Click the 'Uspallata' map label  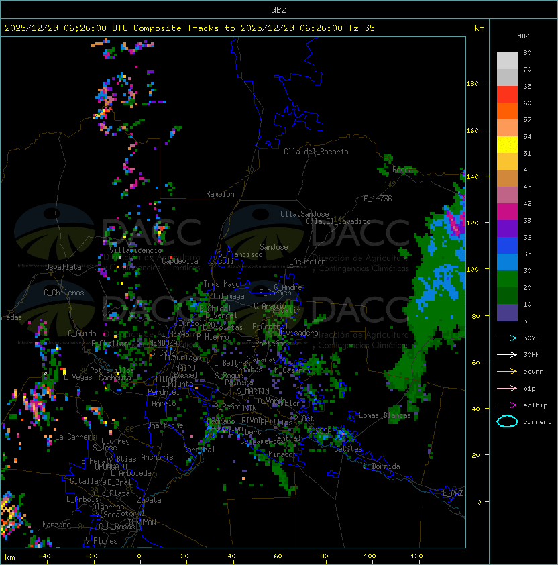(x=63, y=267)
